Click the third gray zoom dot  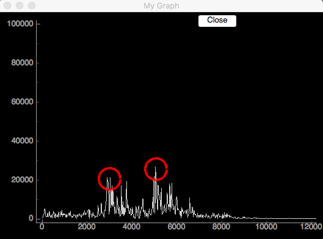32,5
